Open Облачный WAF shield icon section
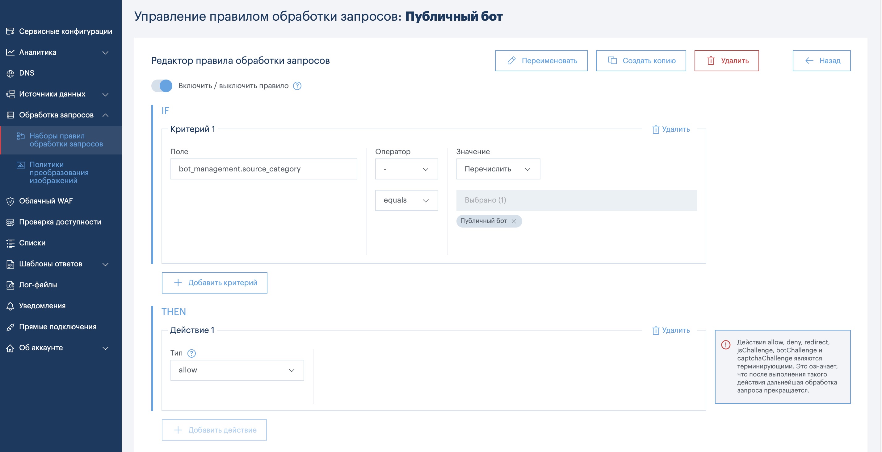882x452 pixels. tap(10, 201)
